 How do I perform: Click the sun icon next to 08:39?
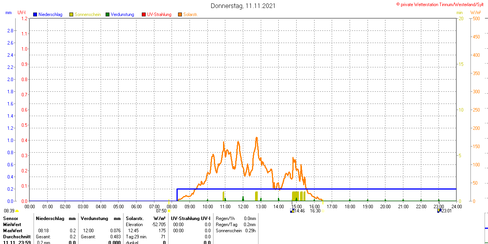pyautogui.click(x=17, y=211)
